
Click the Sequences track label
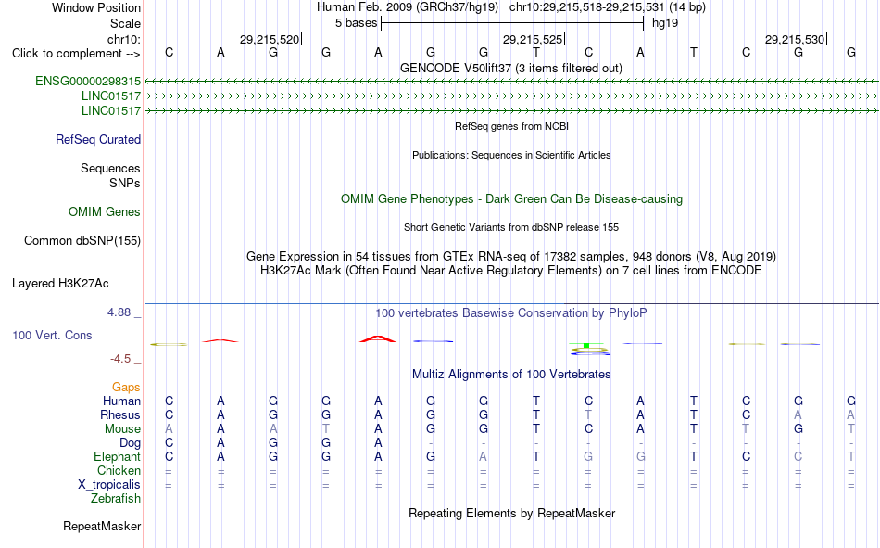(110, 168)
